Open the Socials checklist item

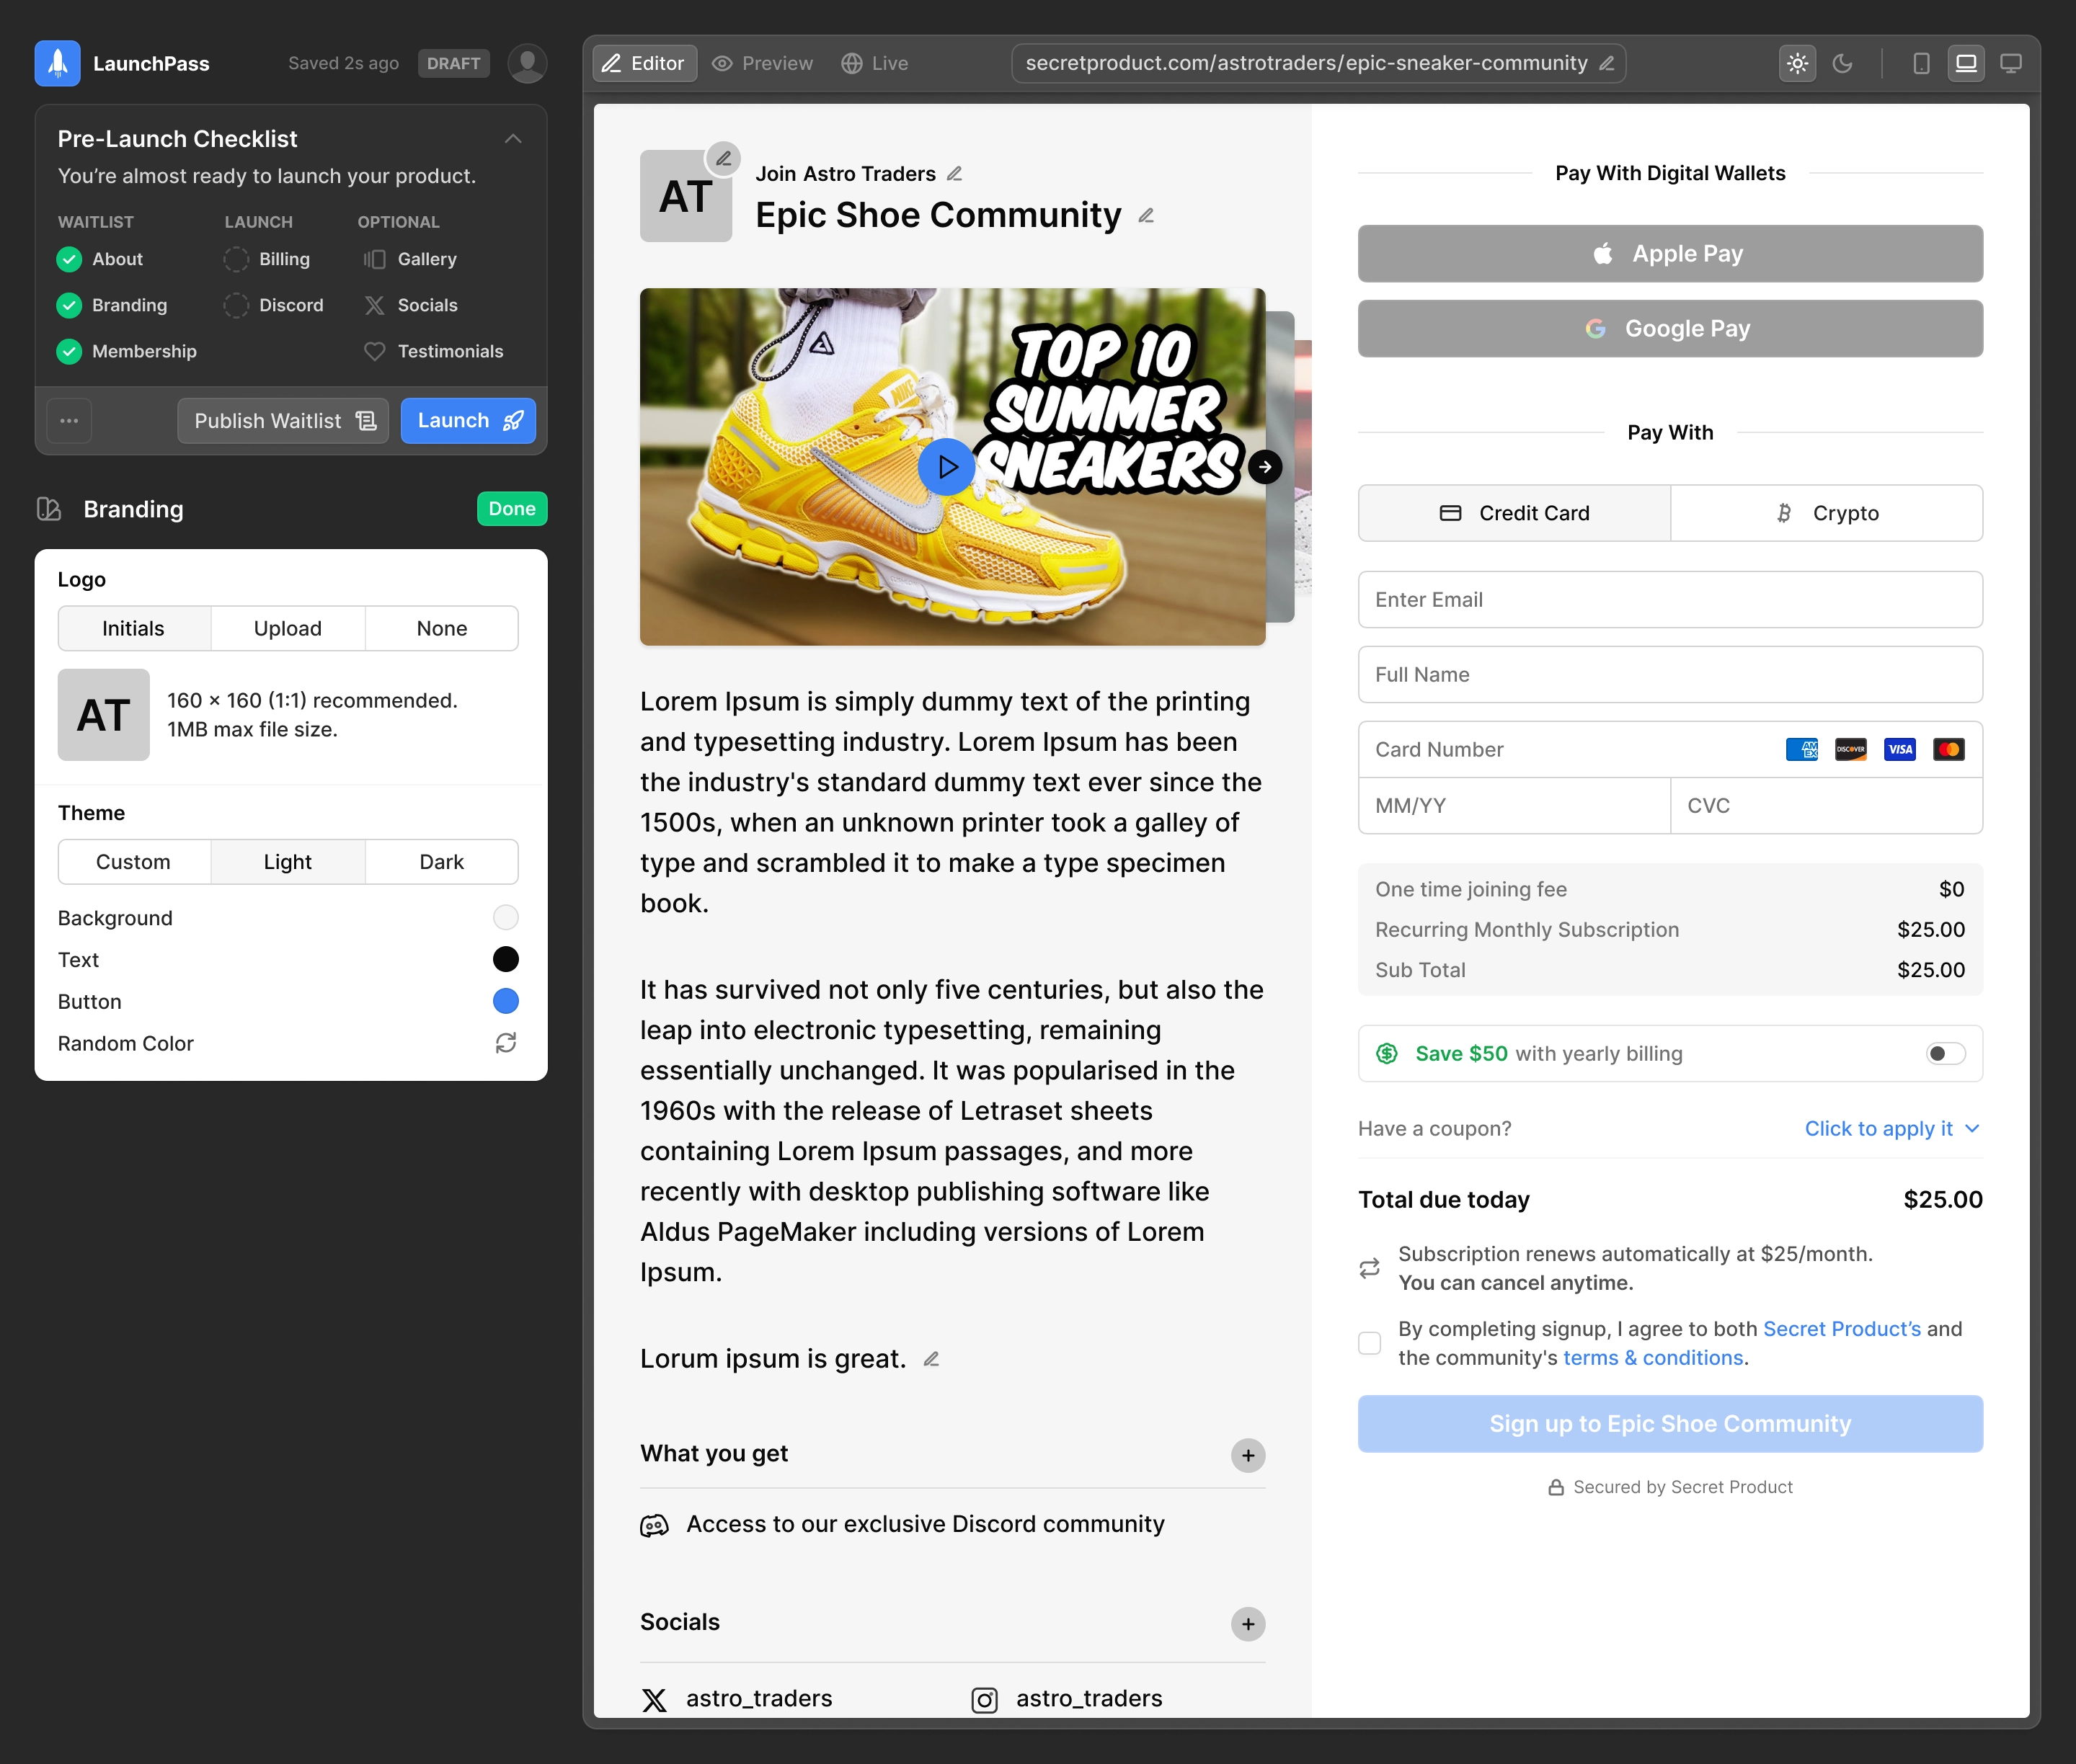tap(410, 305)
